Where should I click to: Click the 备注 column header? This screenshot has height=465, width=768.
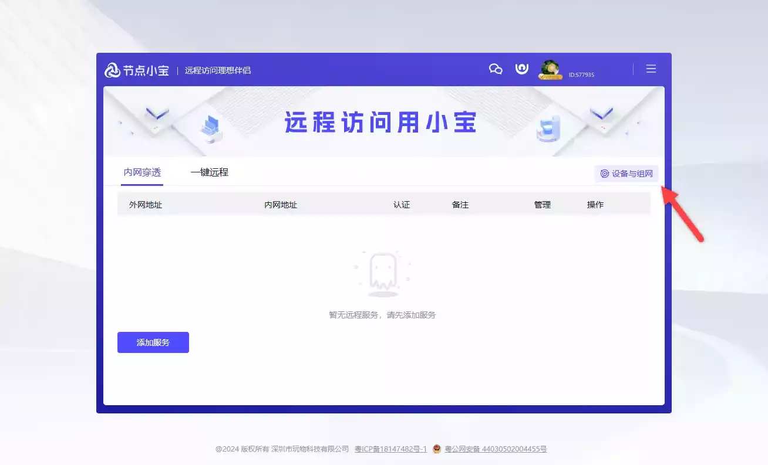[460, 205]
